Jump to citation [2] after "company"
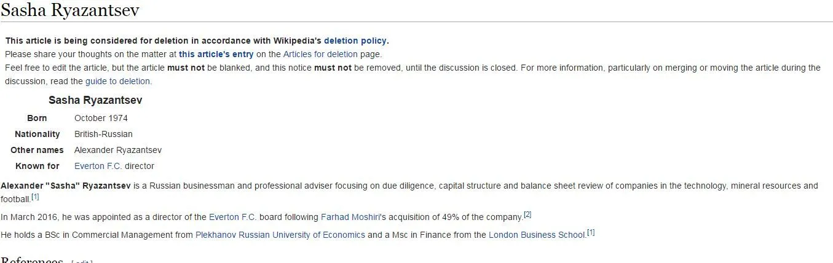This screenshot has height=263, width=833. pos(527,215)
